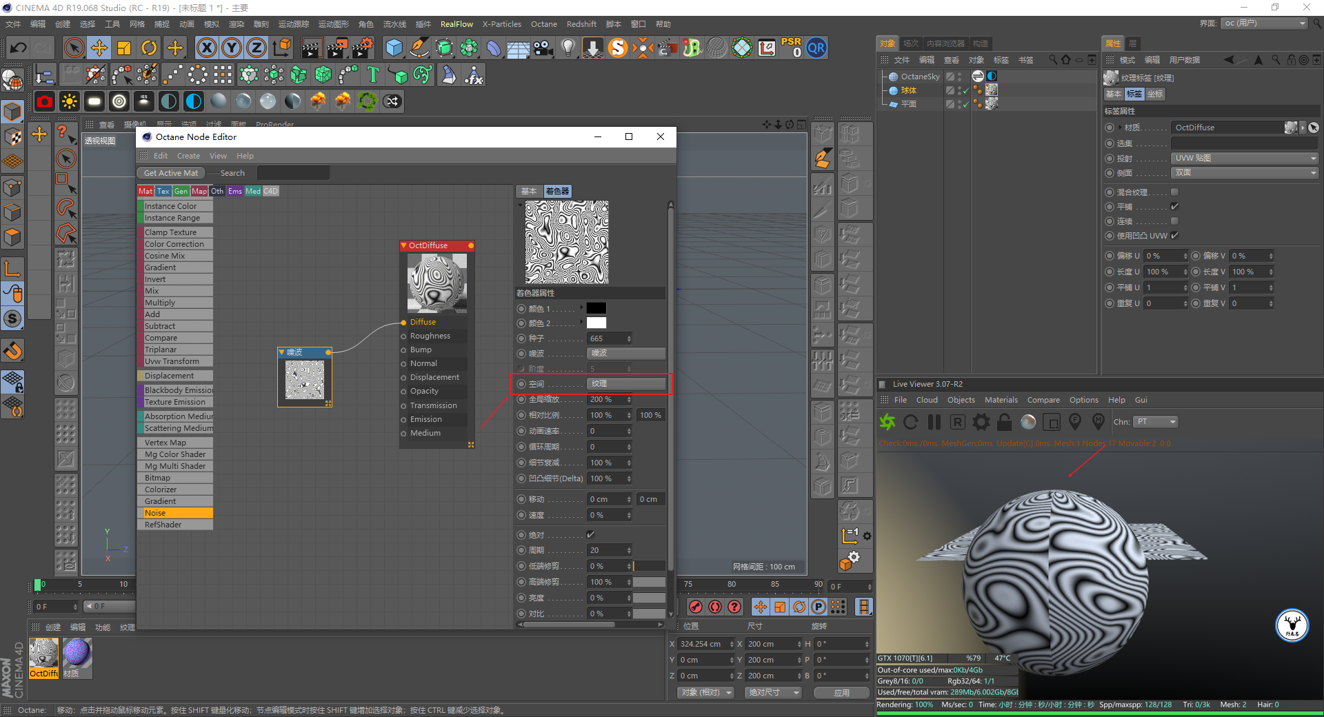
Task: Open the black 颜色 1 color swatch
Action: point(596,308)
